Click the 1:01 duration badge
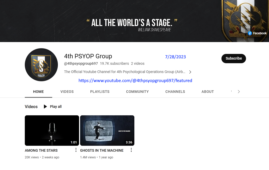Image resolution: width=269 pixels, height=170 pixels. pyautogui.click(x=74, y=142)
